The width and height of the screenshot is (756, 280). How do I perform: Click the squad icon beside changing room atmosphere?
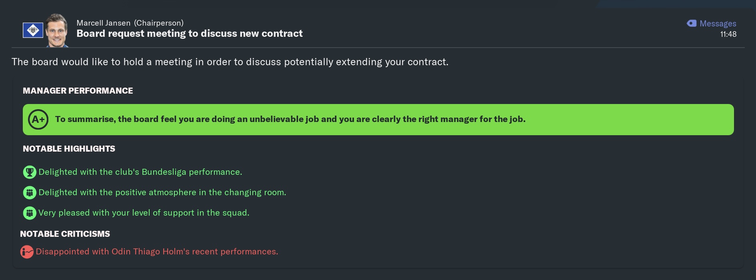click(30, 192)
